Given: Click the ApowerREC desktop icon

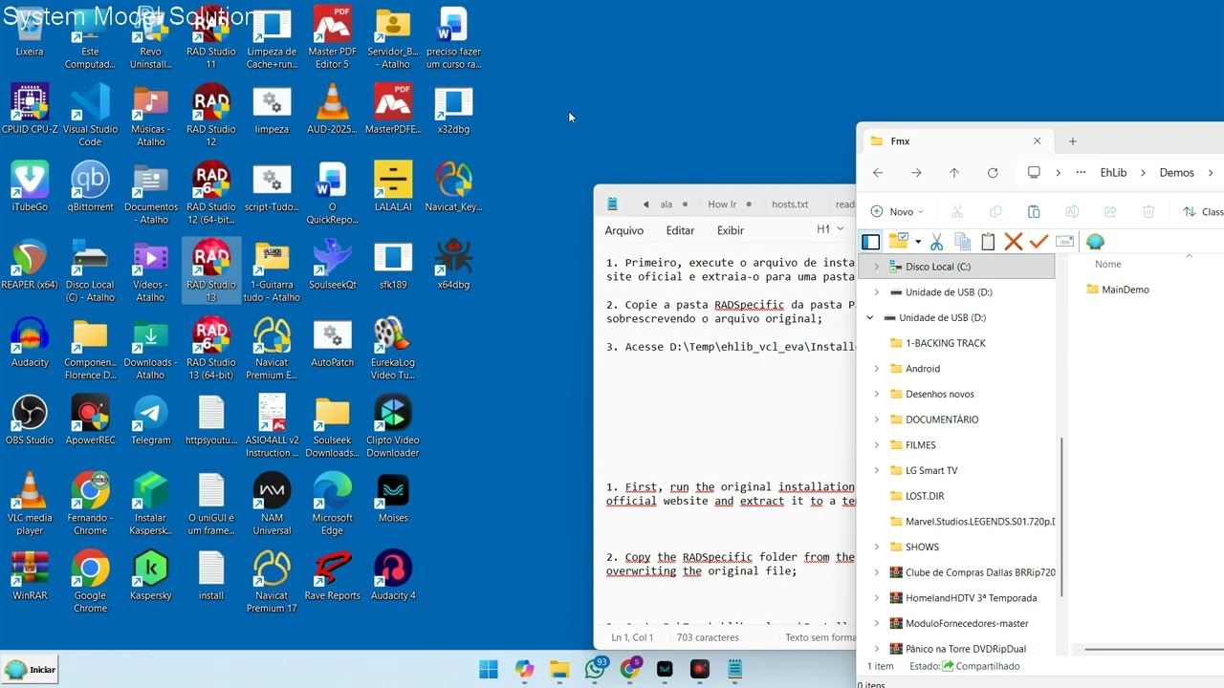Looking at the screenshot, I should (x=90, y=419).
